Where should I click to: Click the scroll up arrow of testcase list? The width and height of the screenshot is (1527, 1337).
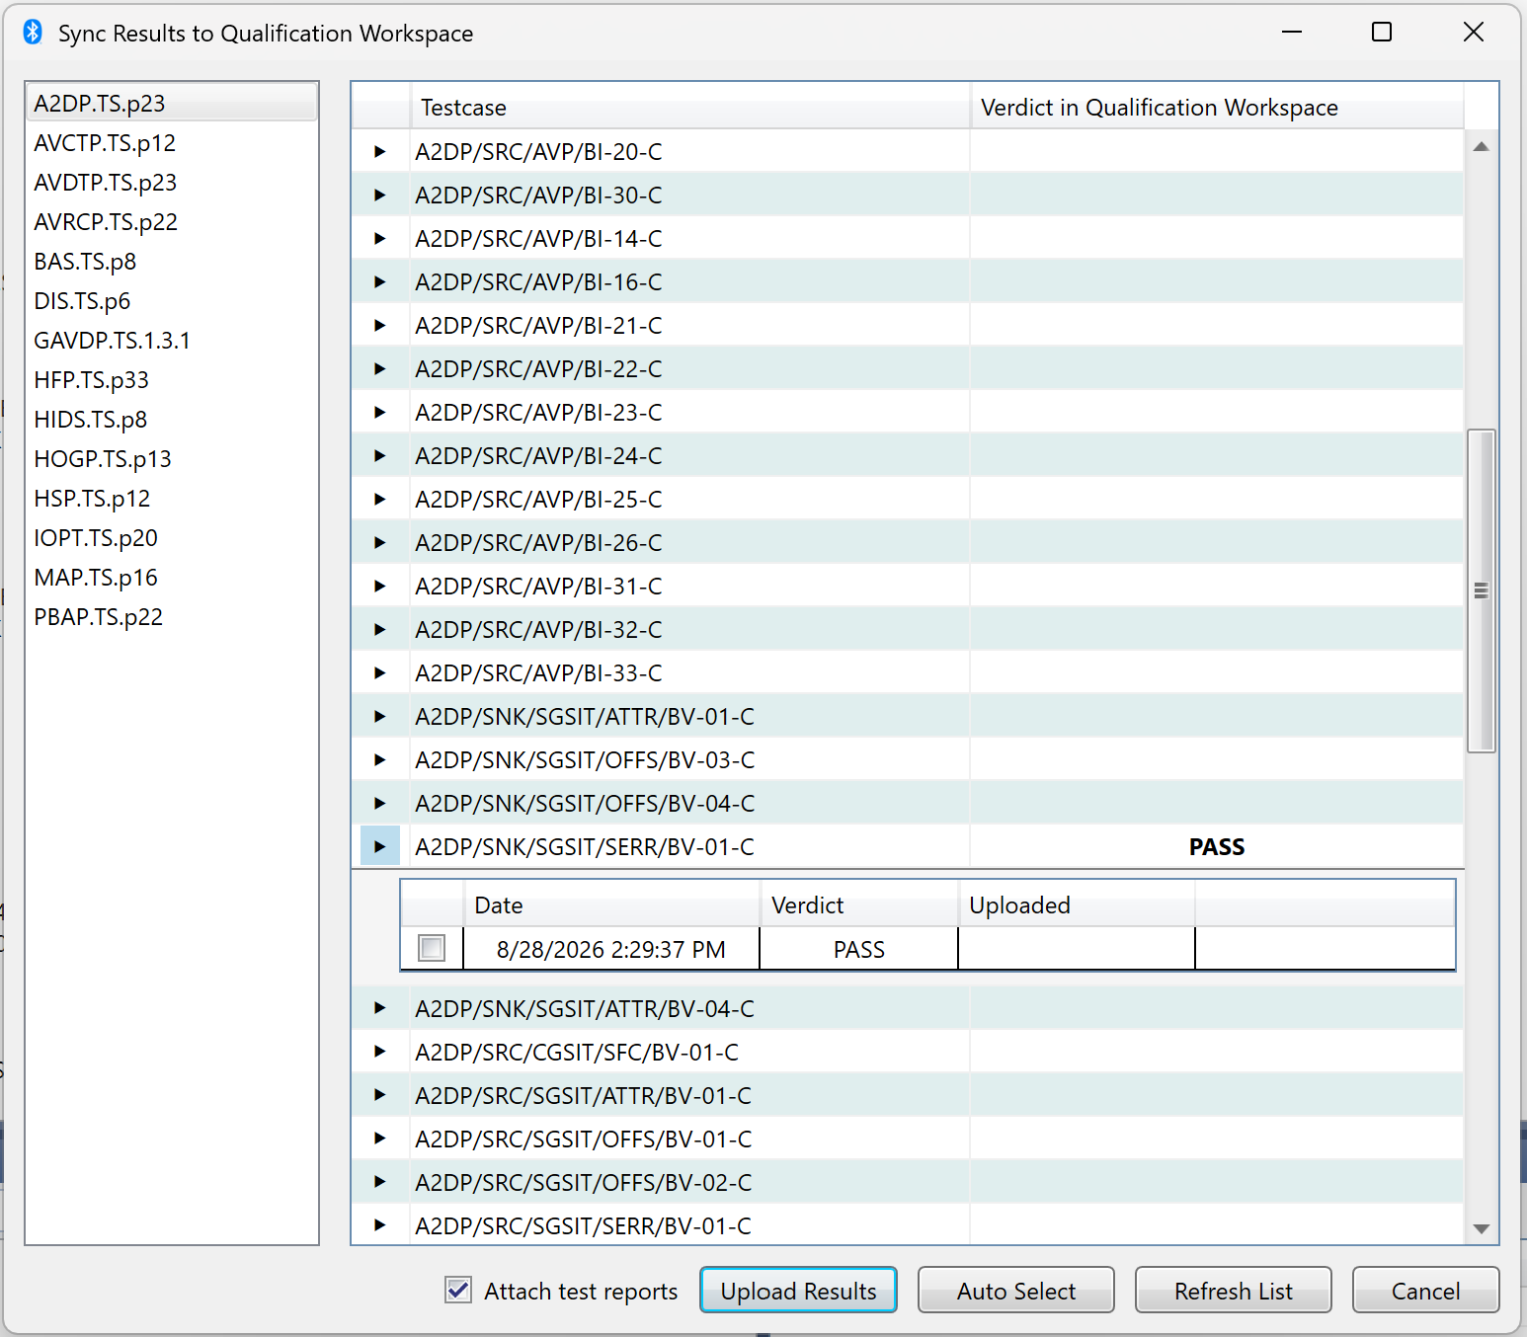[x=1481, y=146]
